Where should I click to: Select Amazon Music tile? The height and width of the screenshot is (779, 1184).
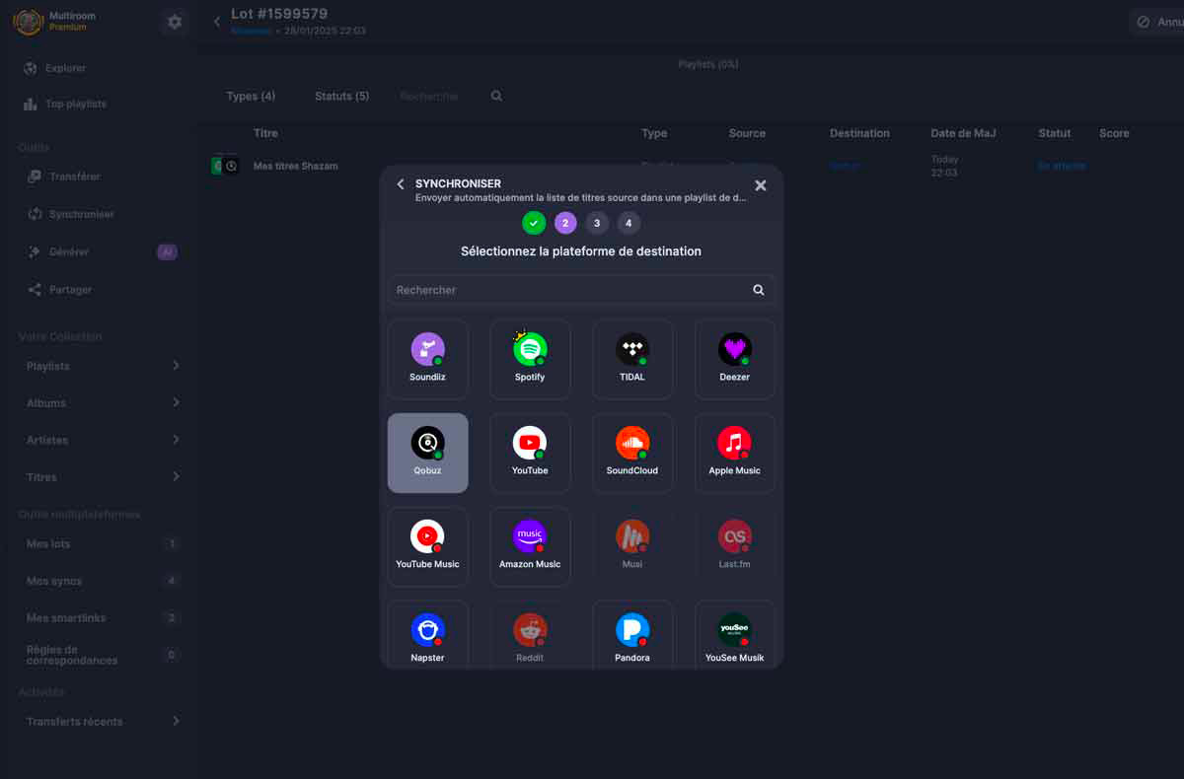coord(530,546)
